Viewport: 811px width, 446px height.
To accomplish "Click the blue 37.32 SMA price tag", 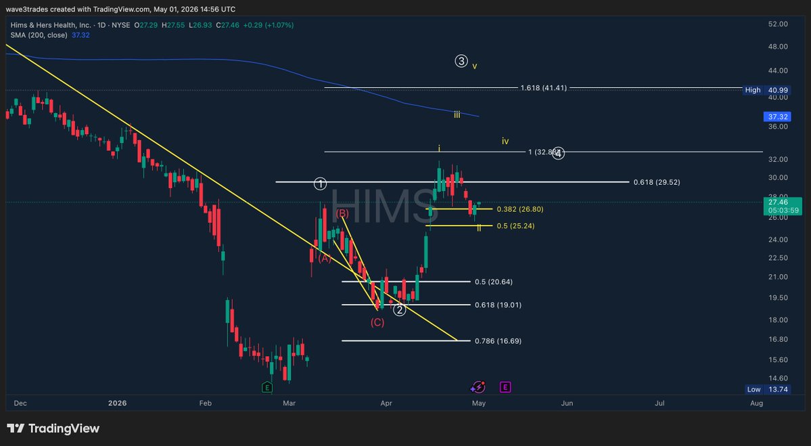I will point(778,117).
